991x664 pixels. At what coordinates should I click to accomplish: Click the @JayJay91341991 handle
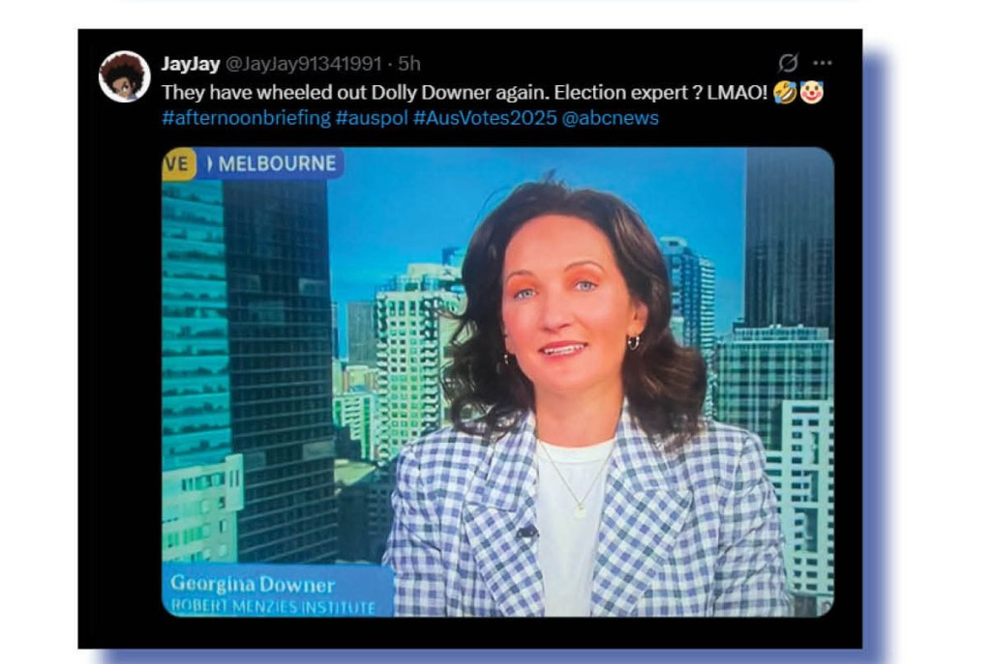tap(303, 64)
